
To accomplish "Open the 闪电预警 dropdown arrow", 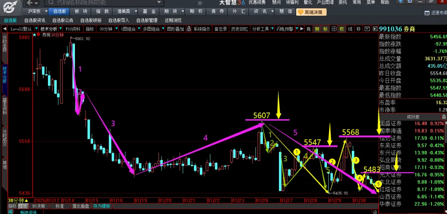I will (296, 29).
